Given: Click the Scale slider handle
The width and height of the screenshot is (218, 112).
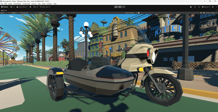Looking at the screenshot, I should click(x=44, y=13).
